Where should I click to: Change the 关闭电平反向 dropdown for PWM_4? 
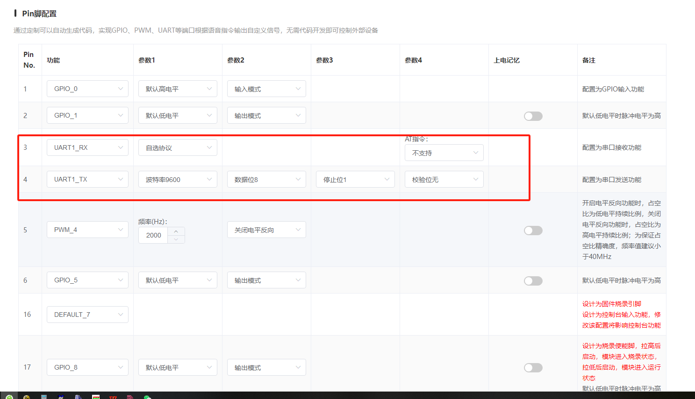point(266,230)
